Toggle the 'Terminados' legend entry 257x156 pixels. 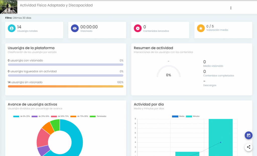[98, 116]
